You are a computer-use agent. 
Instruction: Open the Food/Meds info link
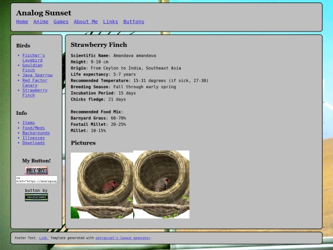coord(33,128)
